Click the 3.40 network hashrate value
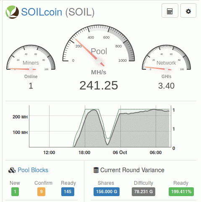The image size is (201, 202). pyautogui.click(x=166, y=86)
